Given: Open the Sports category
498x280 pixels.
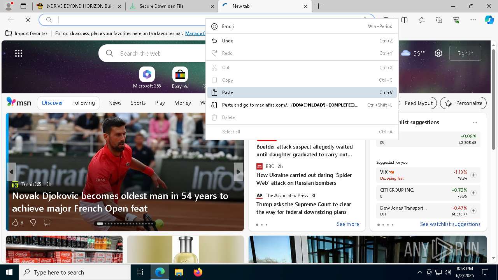Looking at the screenshot, I should 138,103.
